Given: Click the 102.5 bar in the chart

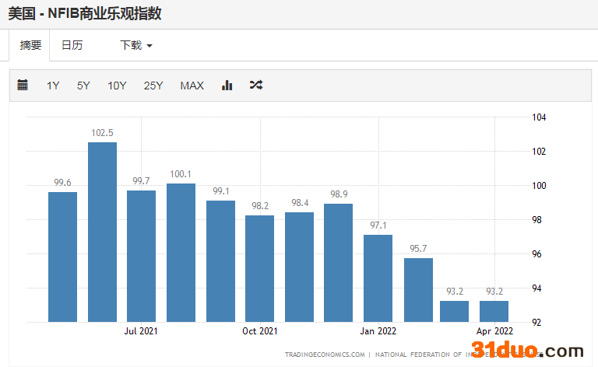Looking at the screenshot, I should 102,232.
